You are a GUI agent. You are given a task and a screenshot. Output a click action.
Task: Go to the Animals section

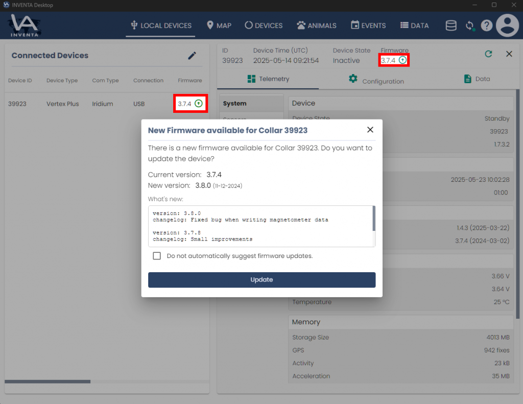[x=317, y=26]
